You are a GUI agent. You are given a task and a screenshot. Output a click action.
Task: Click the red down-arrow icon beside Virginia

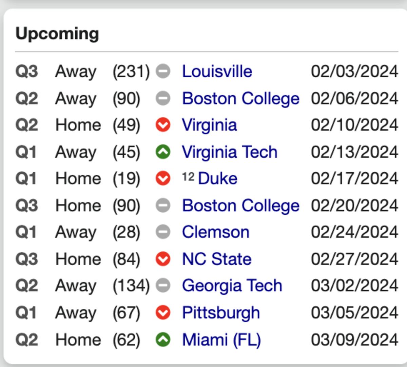pos(163,125)
